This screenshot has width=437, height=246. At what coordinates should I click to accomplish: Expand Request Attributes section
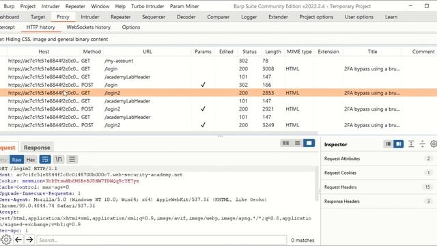(378, 159)
